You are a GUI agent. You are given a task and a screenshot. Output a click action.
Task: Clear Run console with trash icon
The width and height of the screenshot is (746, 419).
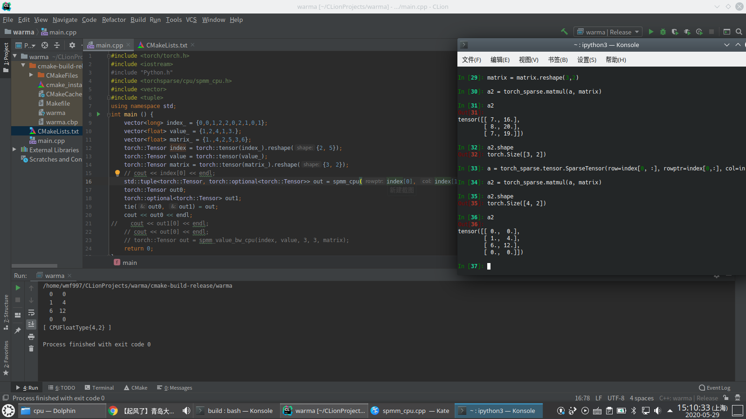coord(31,349)
